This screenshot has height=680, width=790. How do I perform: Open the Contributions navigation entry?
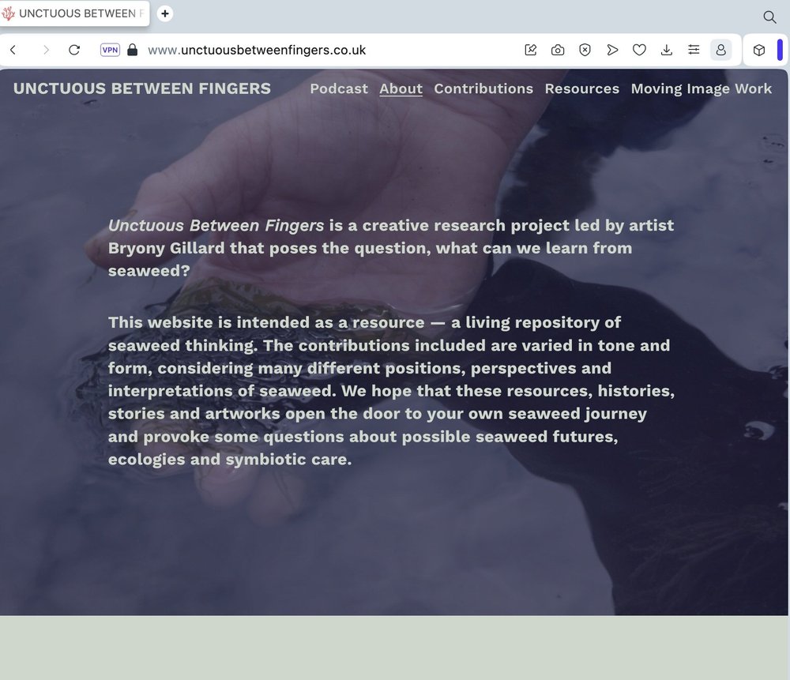(483, 88)
